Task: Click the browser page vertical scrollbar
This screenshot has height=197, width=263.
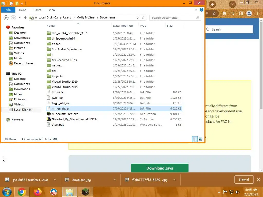Action: (261, 65)
